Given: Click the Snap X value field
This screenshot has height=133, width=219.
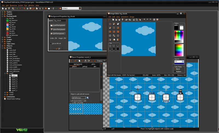Looking at the screenshot, I should pos(104,61).
